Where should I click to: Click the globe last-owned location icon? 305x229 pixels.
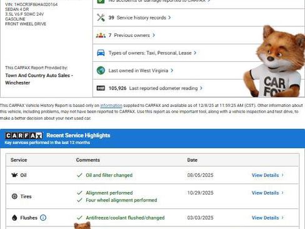(101, 71)
